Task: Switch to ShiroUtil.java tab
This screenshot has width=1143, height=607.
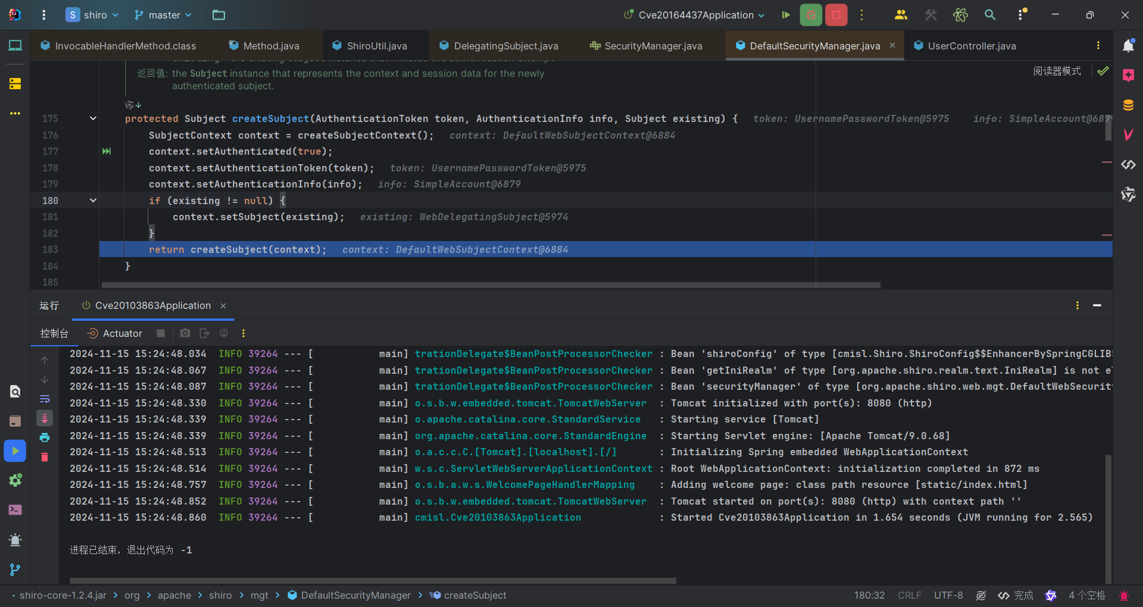Action: pyautogui.click(x=370, y=46)
